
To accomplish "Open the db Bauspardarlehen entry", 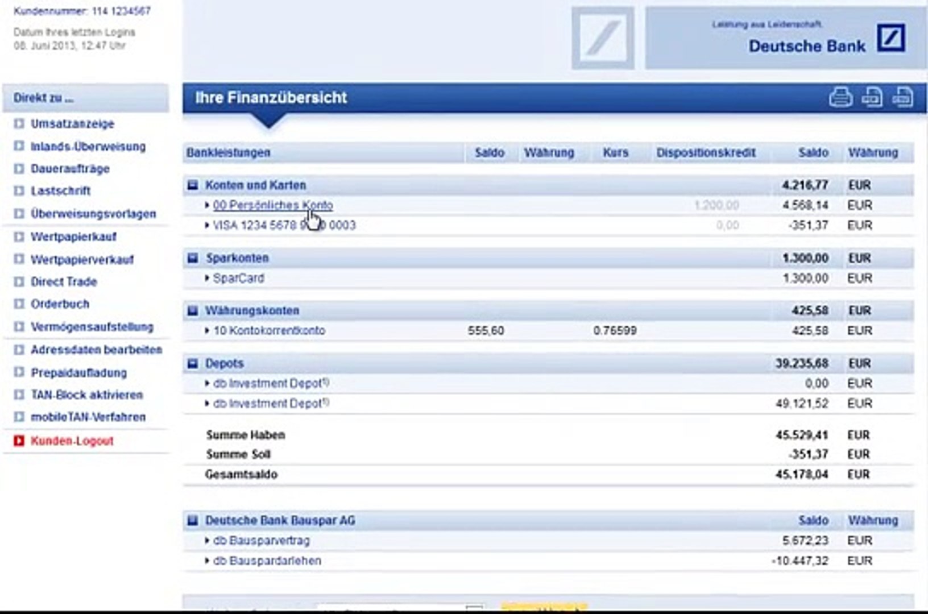I will tap(267, 561).
